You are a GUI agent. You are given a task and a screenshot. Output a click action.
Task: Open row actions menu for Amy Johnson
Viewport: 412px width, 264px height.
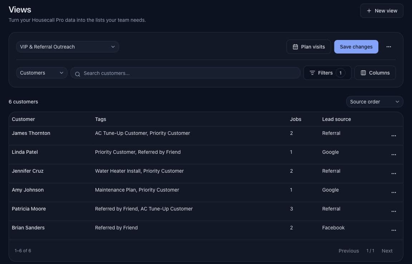394,192
